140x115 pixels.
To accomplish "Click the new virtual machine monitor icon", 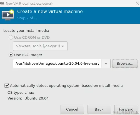I will (8, 15).
